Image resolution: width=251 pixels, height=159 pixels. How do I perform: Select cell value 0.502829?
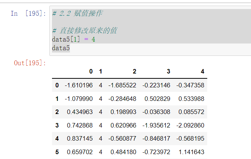pos(157,99)
